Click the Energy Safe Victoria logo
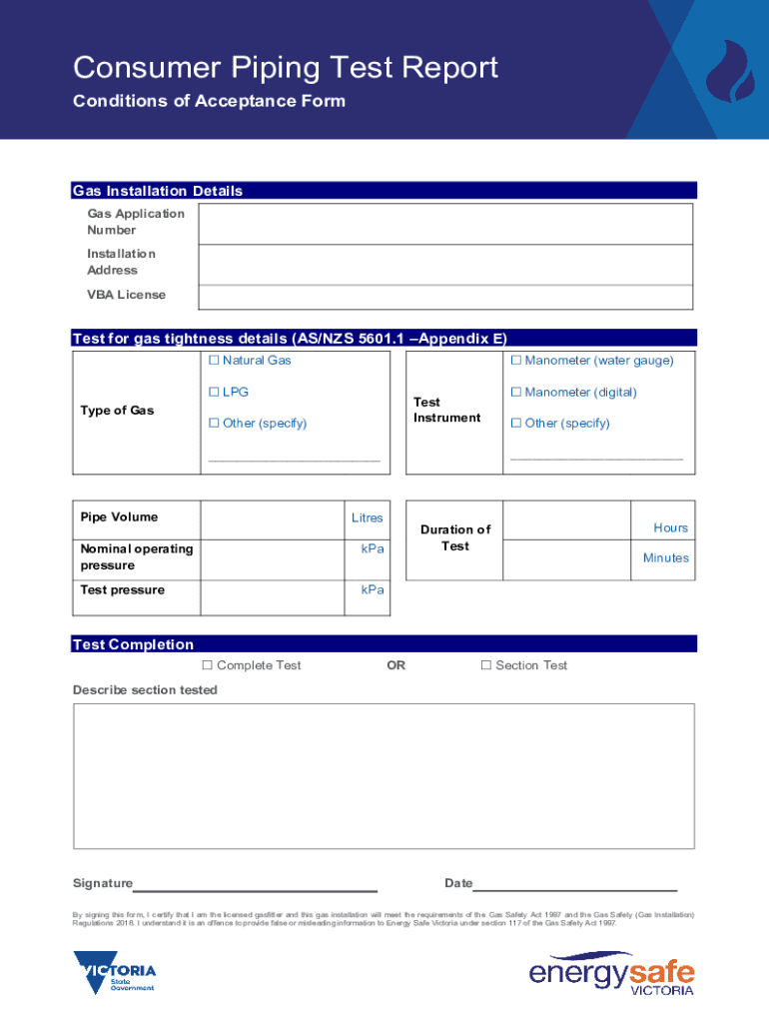 coord(611,972)
